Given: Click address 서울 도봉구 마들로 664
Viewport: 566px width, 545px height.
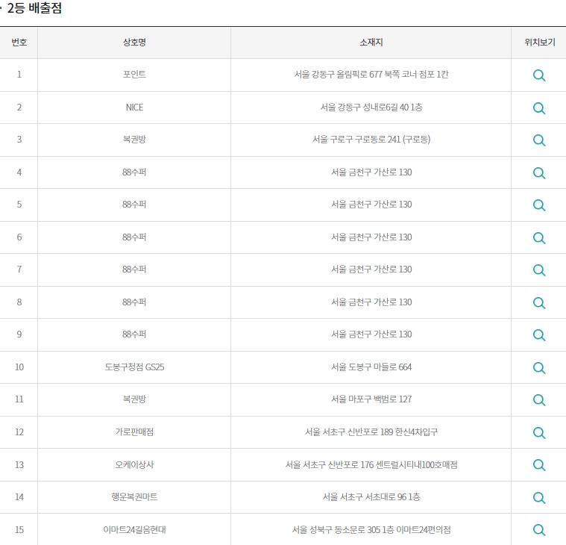Looking at the screenshot, I should coord(371,367).
